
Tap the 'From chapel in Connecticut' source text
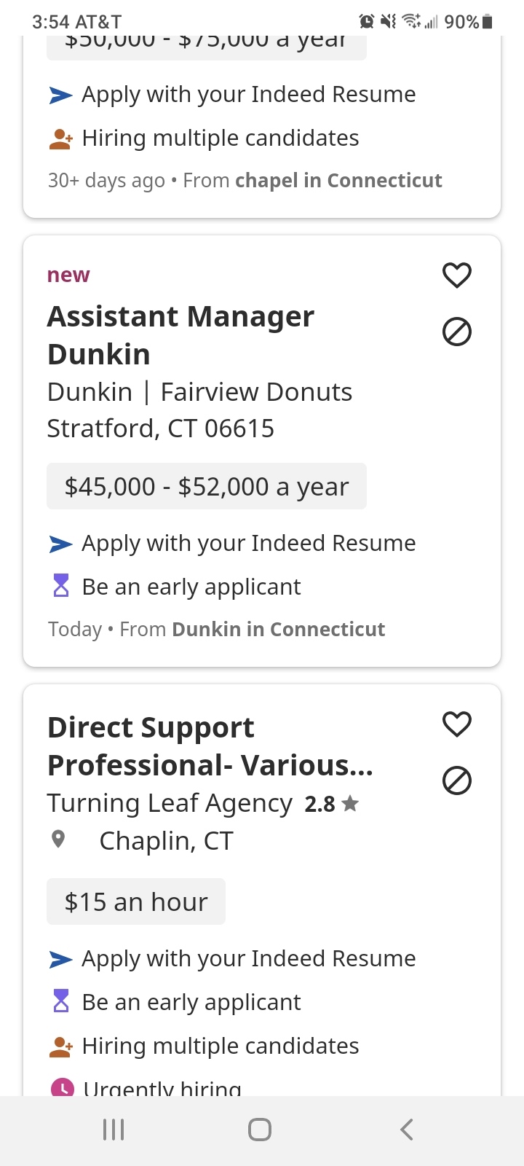tap(312, 181)
